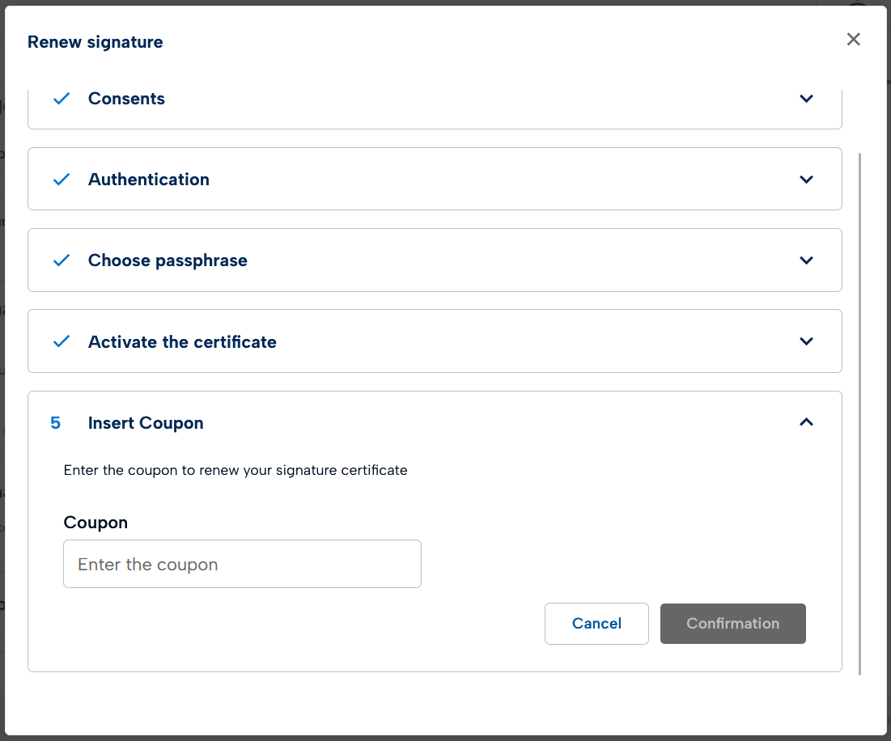Click the Consents completed checkmark icon

click(62, 99)
